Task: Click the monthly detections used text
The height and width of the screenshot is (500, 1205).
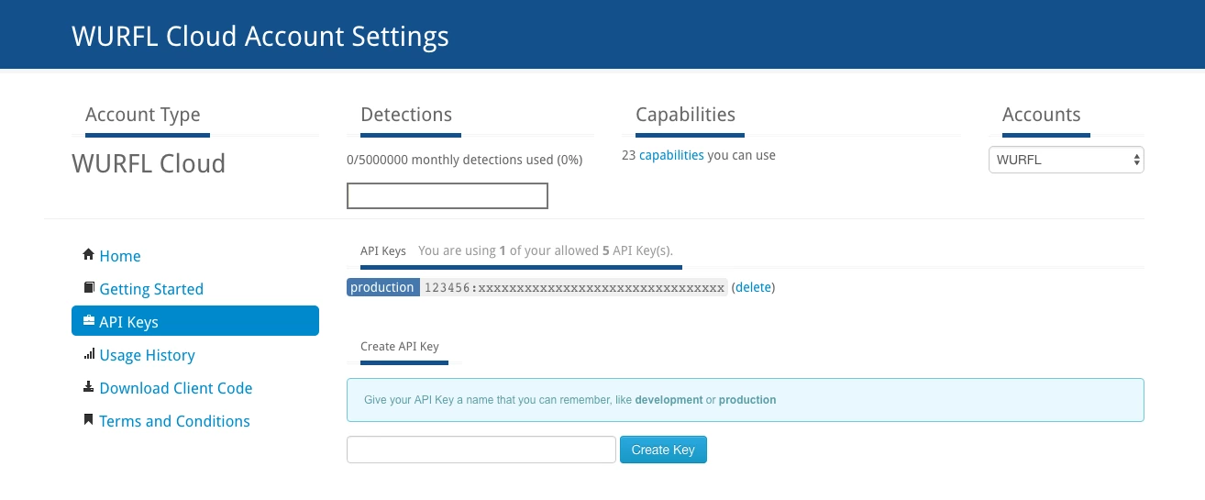Action: pos(465,160)
